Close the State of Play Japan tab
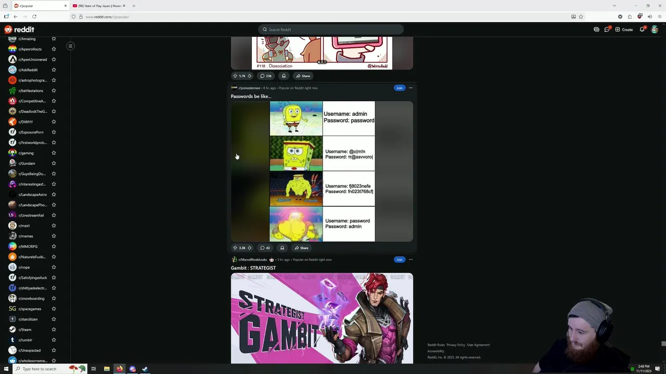 tap(124, 6)
